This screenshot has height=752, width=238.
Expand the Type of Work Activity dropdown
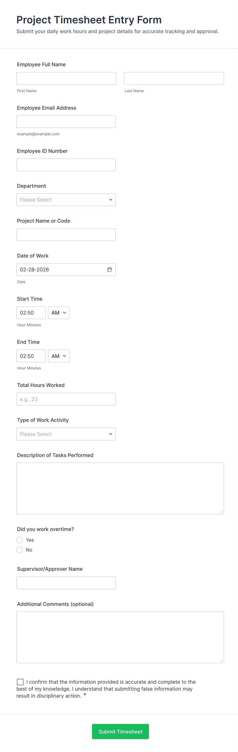66,434
